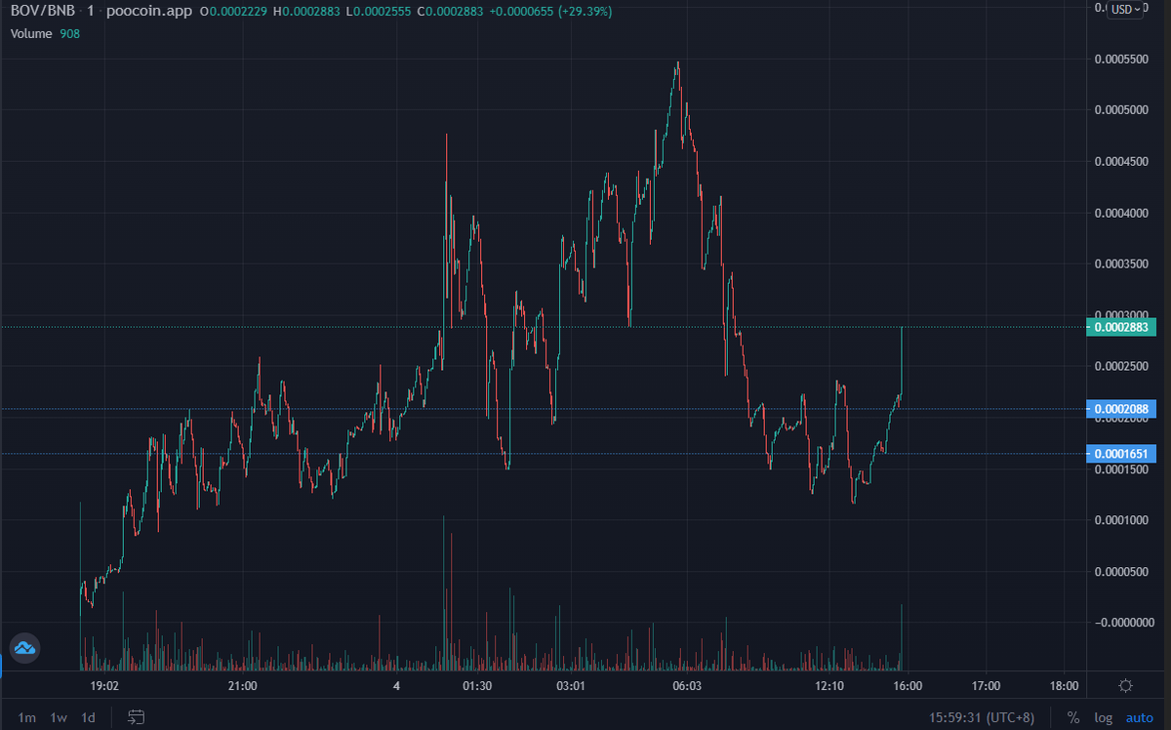Toggle the log scale mode
The width and height of the screenshot is (1171, 730).
[x=1103, y=717]
